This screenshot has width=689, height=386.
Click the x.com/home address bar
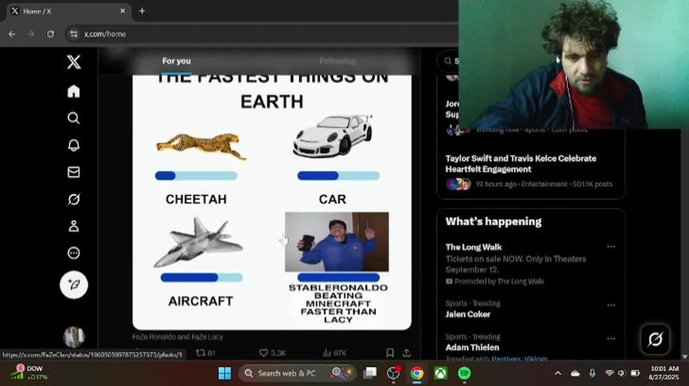click(105, 34)
